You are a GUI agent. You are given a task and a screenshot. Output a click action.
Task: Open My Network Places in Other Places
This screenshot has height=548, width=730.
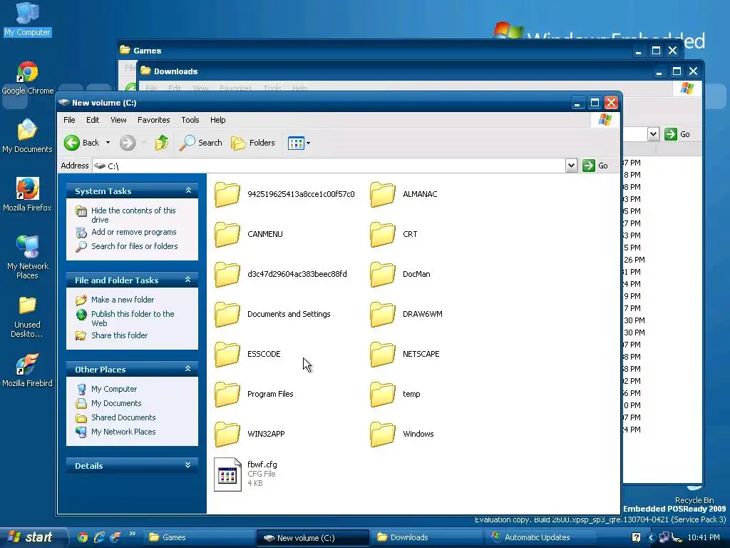pos(123,432)
